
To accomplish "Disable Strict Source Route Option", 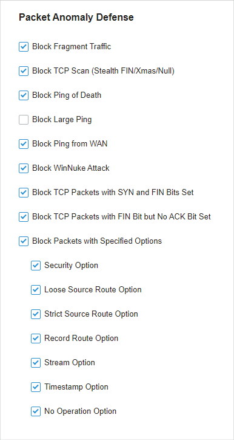I will pos(36,314).
